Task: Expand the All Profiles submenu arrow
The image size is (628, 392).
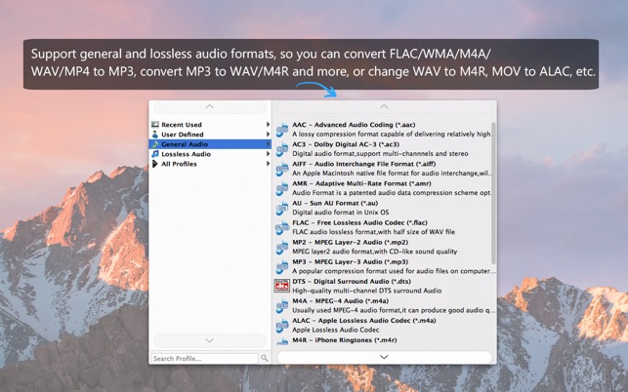Action: coord(268,164)
